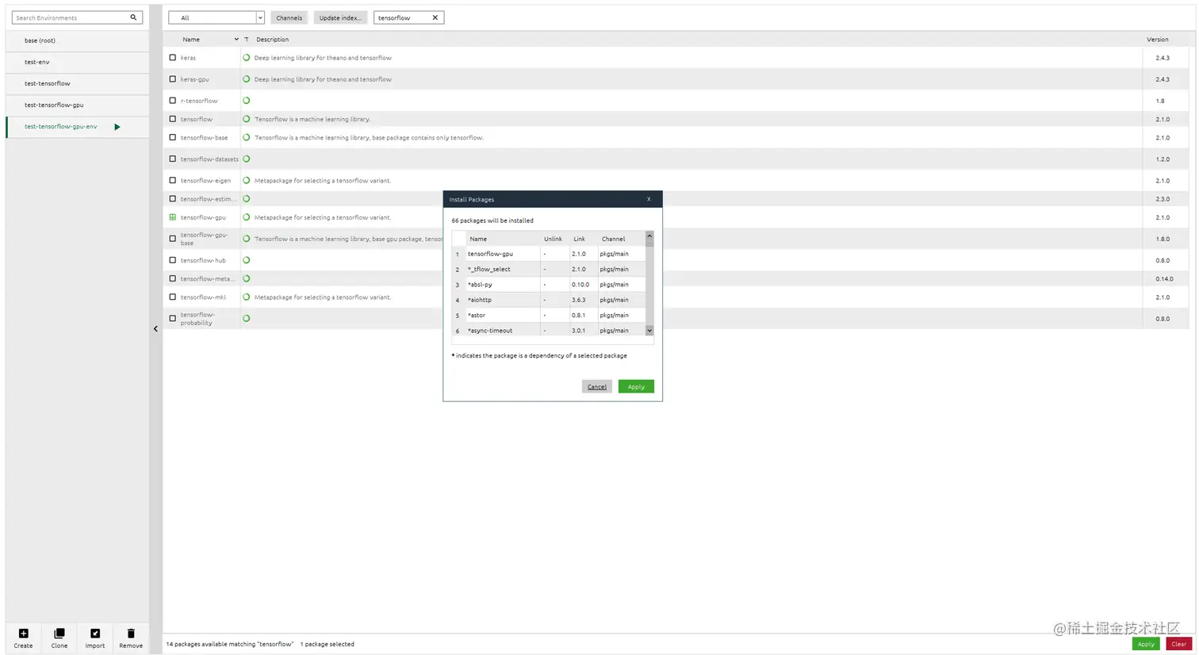The image size is (1199, 655).
Task: Click the dialog scrollbar up arrow
Action: [649, 236]
